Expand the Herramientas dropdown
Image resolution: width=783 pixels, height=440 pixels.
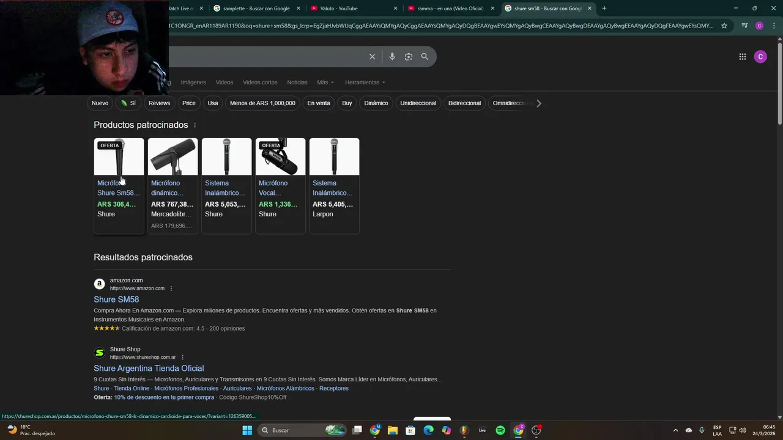tap(365, 82)
